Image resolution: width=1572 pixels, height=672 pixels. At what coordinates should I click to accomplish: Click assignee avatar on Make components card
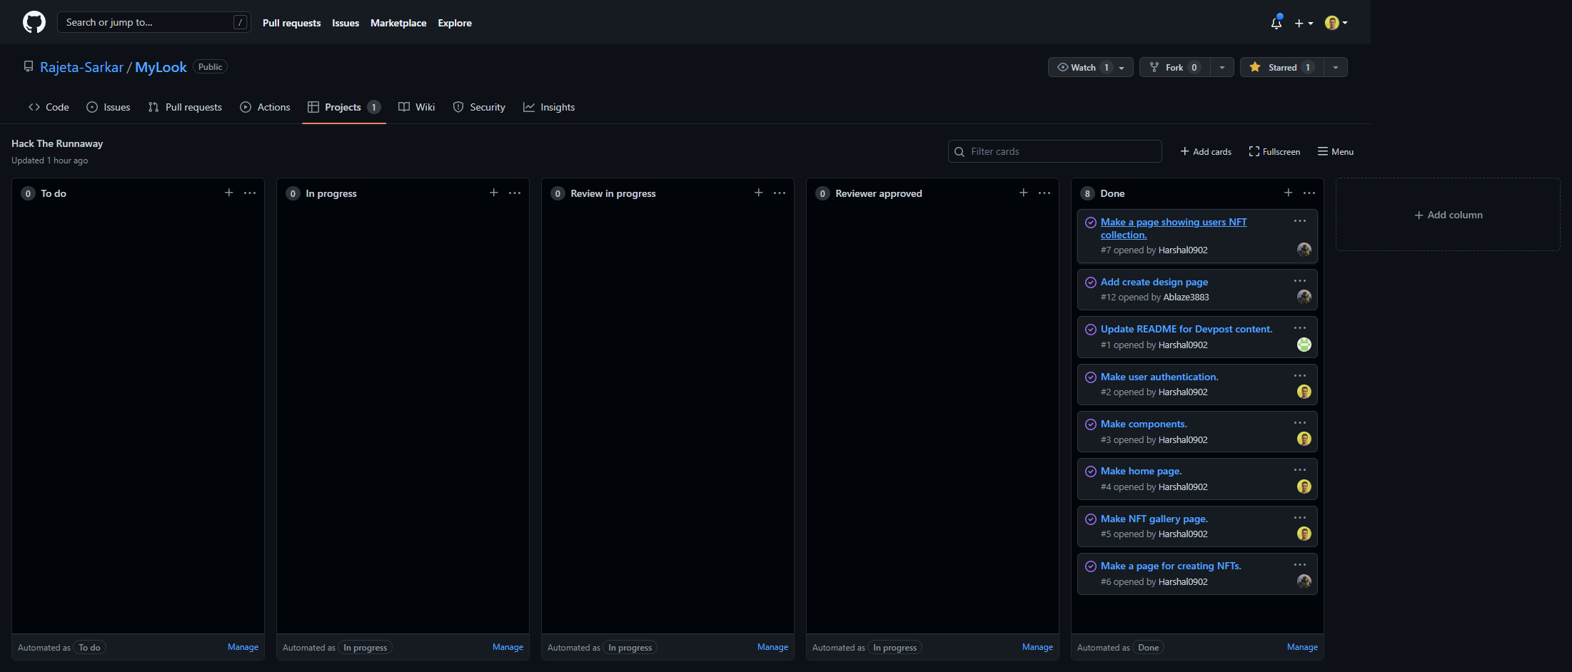tap(1304, 439)
